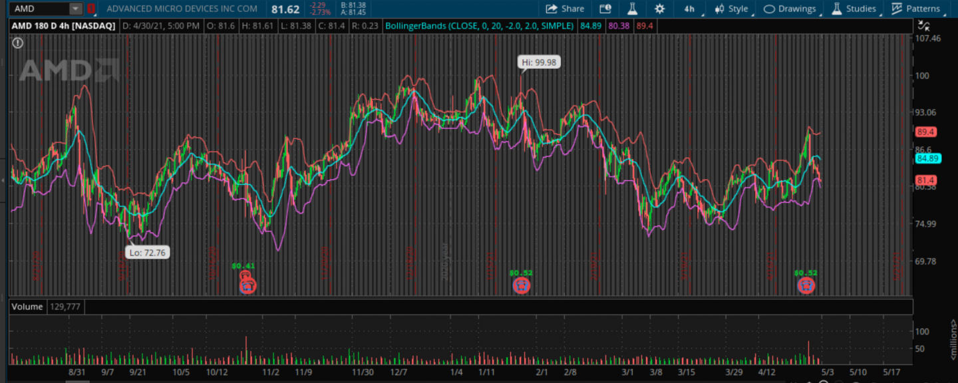Click the red symbol link color box
958x383 pixels.
[x=91, y=9]
